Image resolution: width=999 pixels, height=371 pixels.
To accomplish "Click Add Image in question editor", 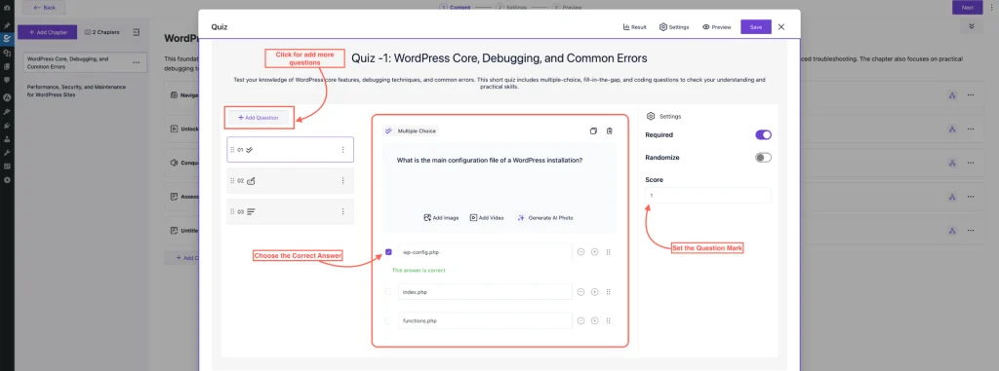I will click(441, 218).
